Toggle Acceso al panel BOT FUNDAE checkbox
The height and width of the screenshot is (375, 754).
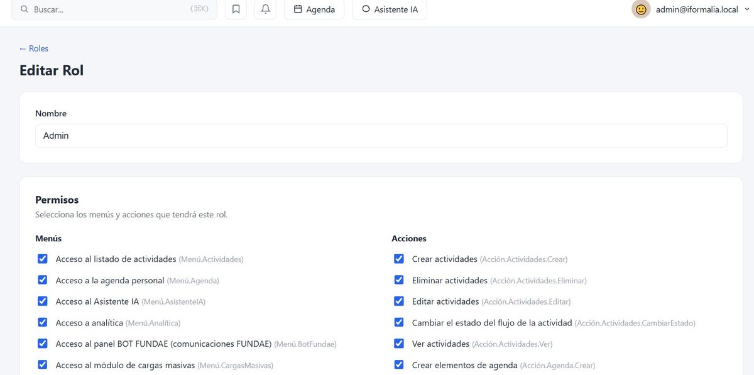tap(43, 344)
